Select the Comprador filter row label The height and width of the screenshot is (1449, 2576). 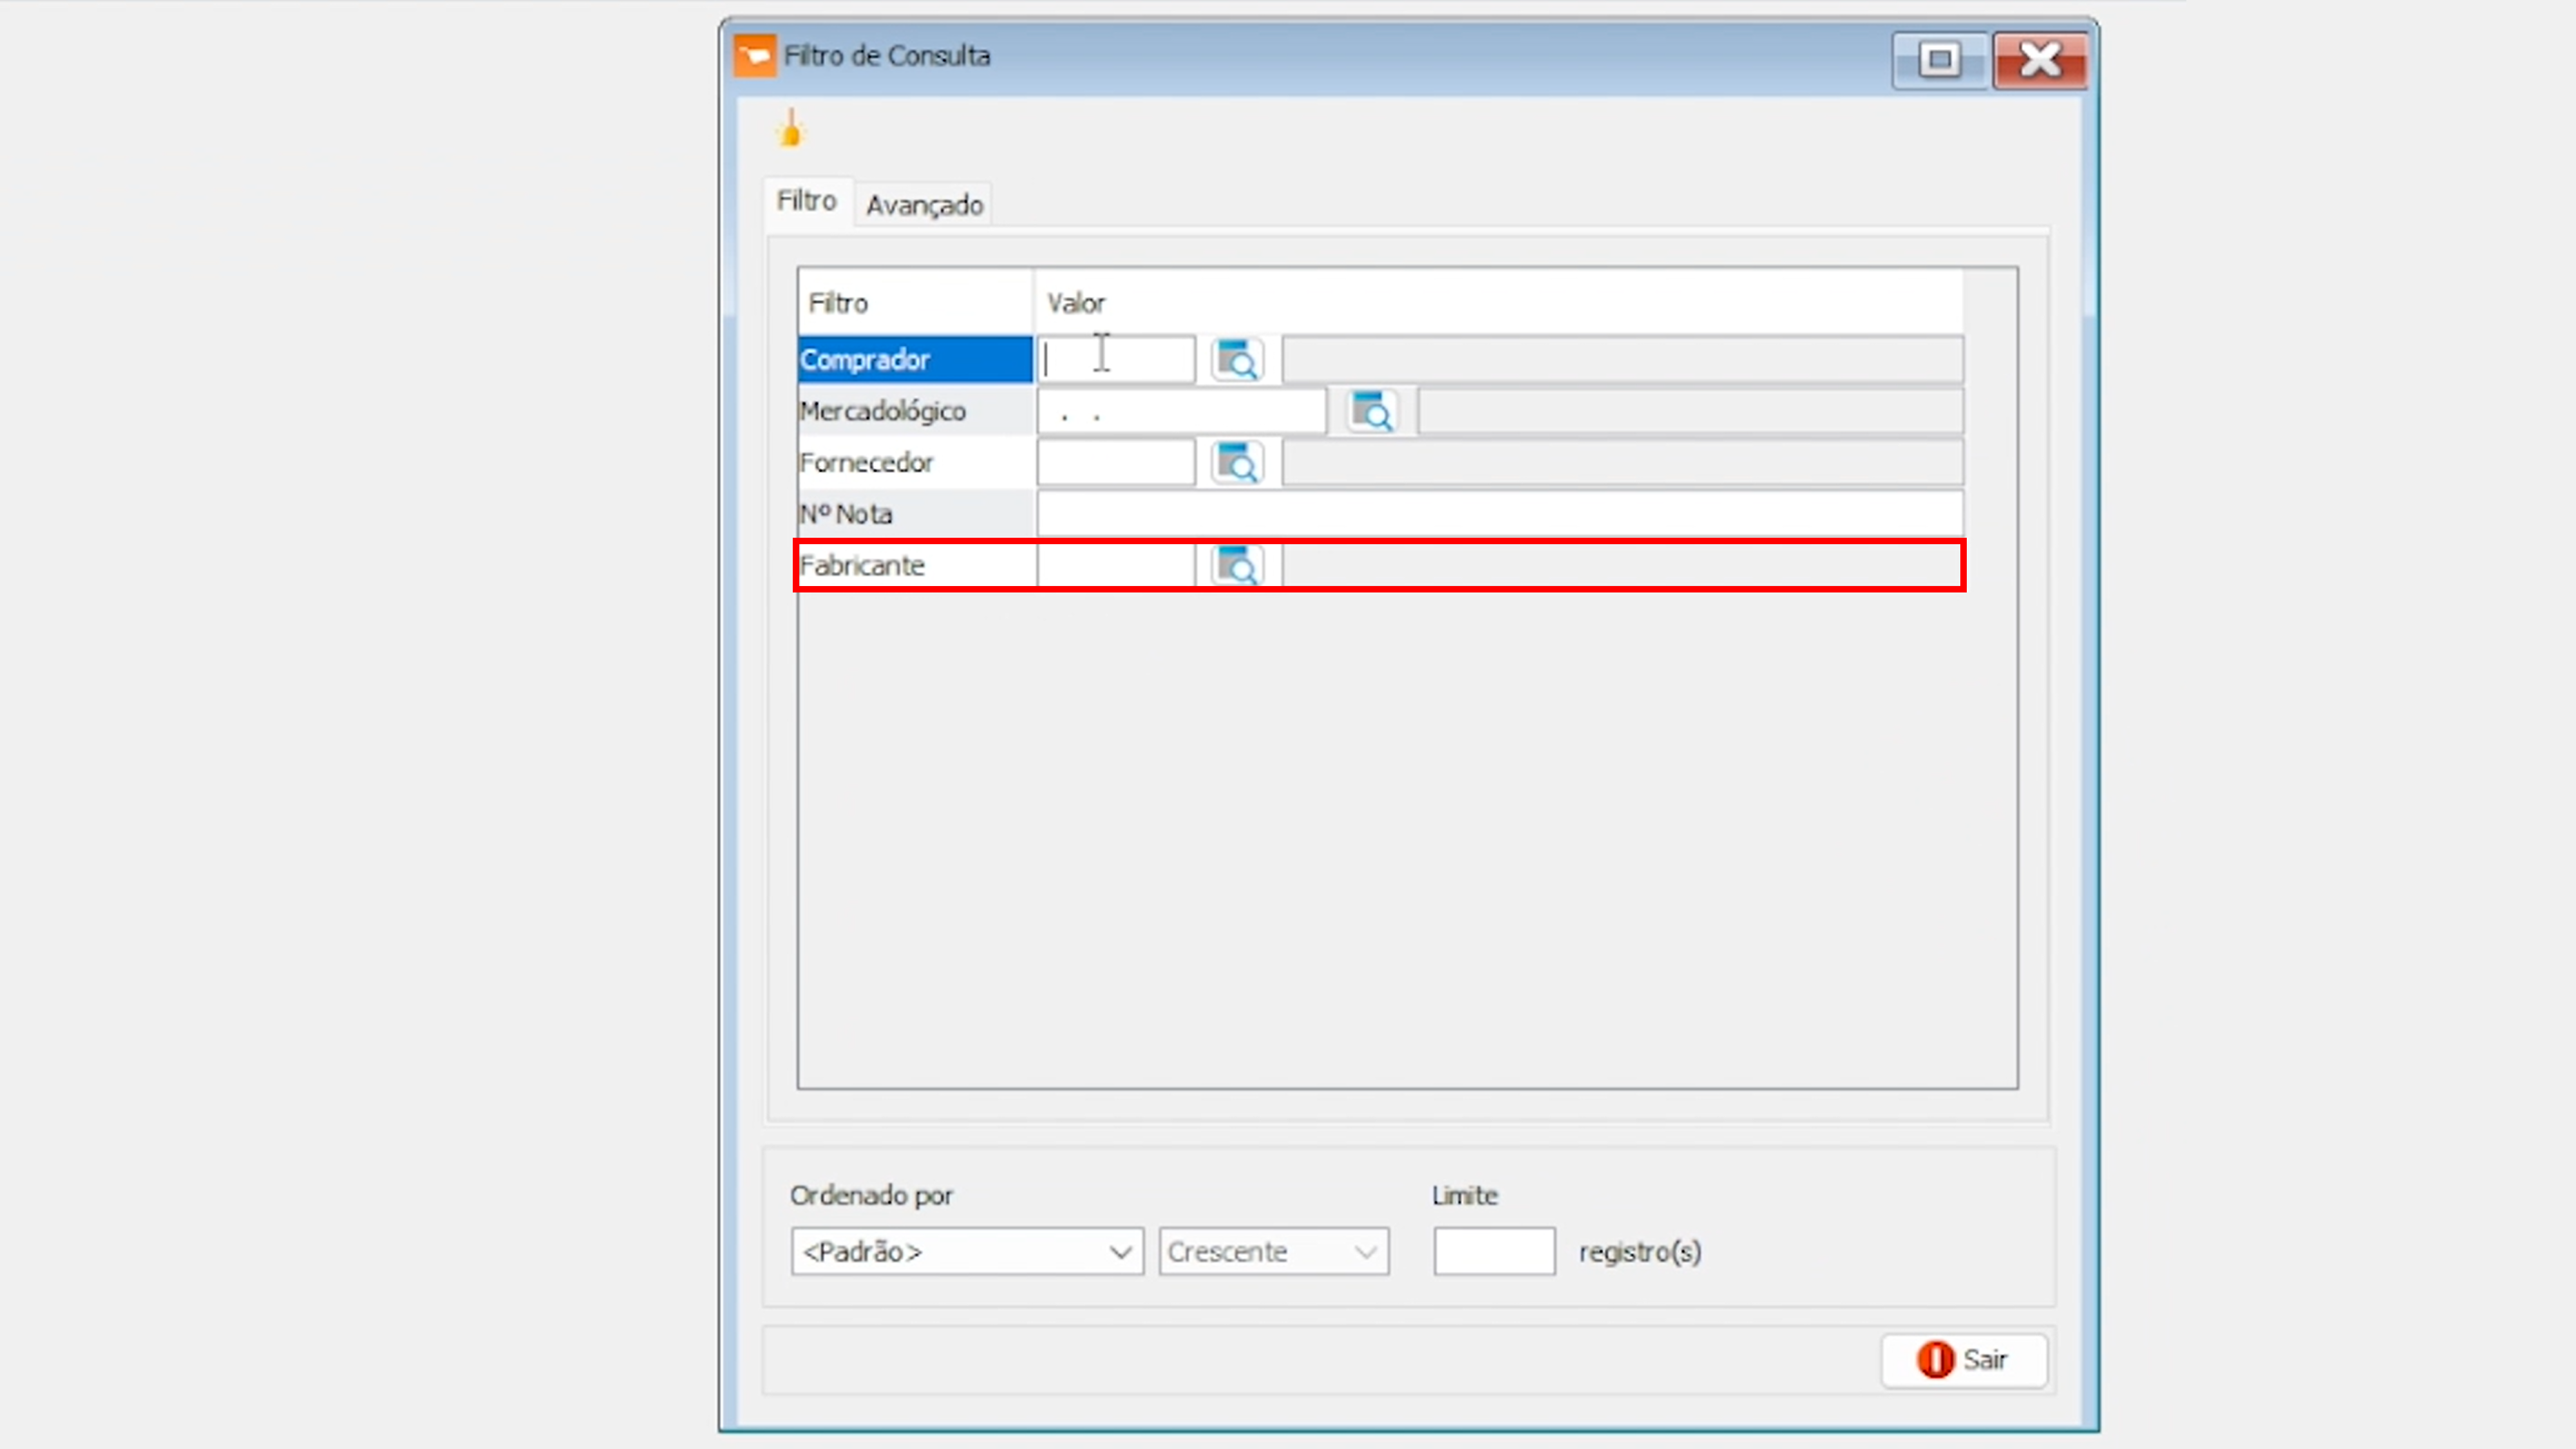(914, 360)
